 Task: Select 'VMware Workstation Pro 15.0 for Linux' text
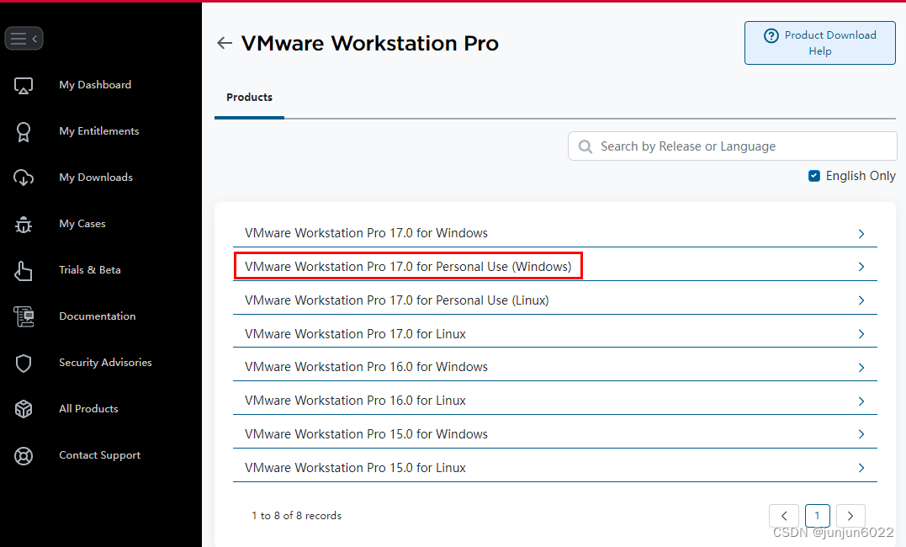point(355,467)
